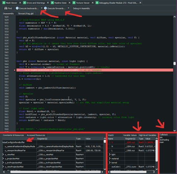This screenshot has width=177, height=174.
Task: Click the code editor vertical scrollbar handle
Action: [x=174, y=63]
